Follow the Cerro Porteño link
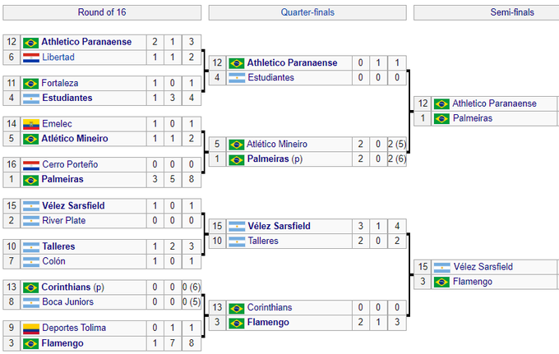 click(x=70, y=164)
